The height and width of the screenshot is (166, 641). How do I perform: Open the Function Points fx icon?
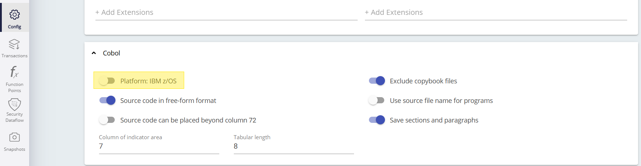click(x=14, y=72)
